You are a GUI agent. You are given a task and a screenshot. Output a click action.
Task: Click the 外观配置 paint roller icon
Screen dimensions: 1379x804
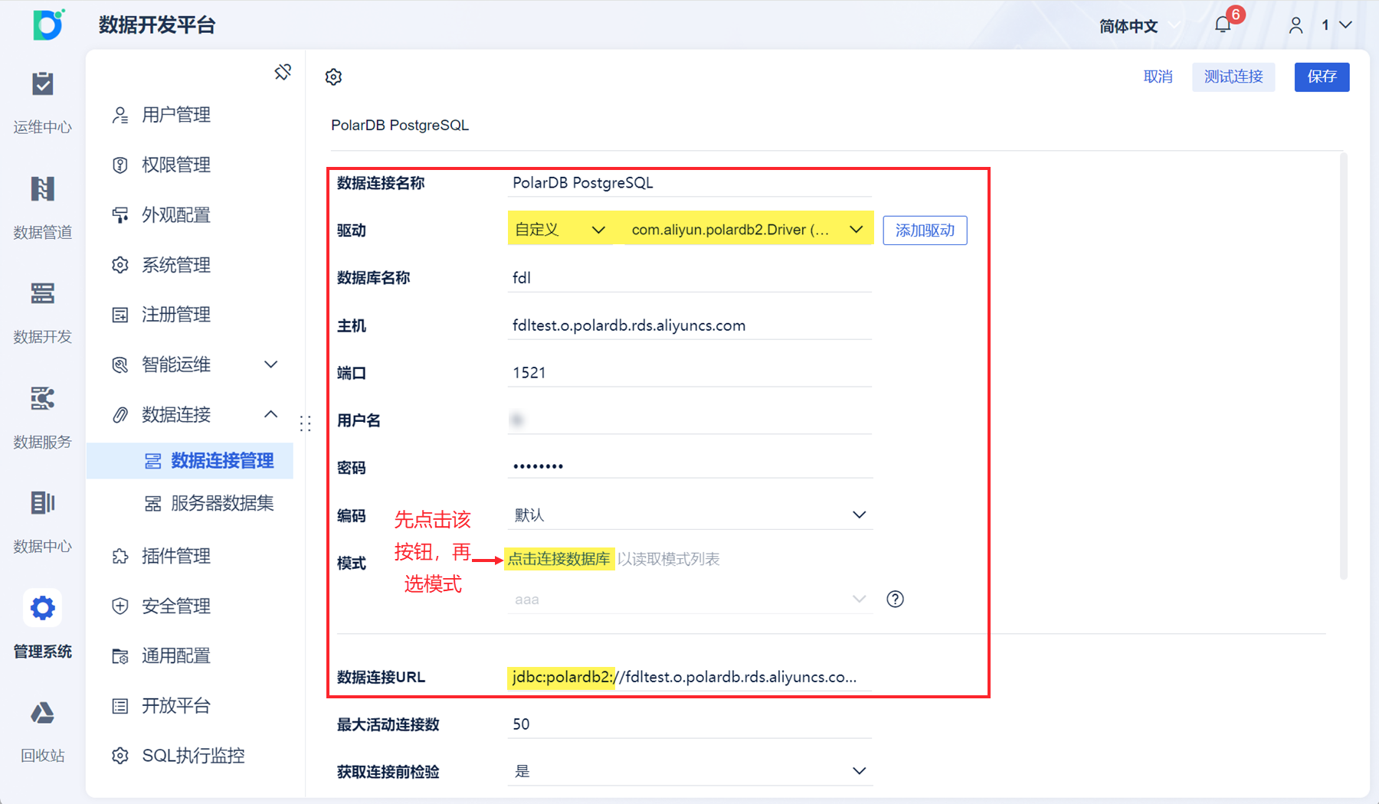(120, 215)
